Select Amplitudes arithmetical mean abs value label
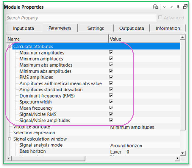 (x=61, y=83)
